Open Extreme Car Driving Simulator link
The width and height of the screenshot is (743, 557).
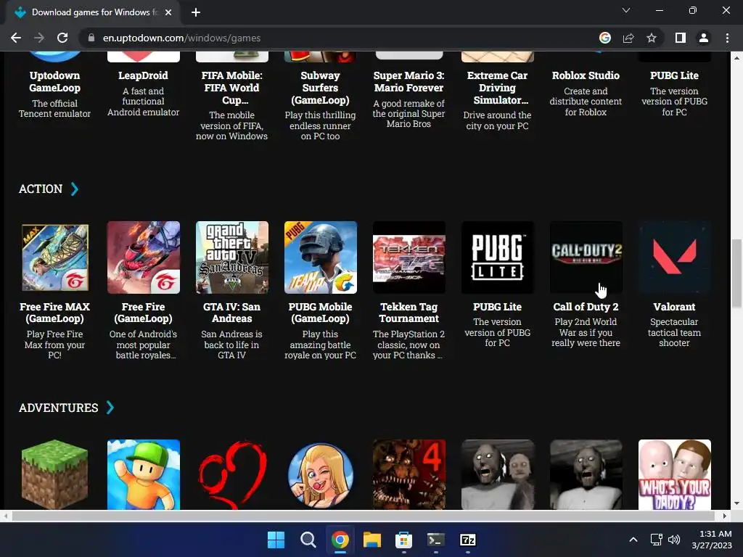pos(497,88)
